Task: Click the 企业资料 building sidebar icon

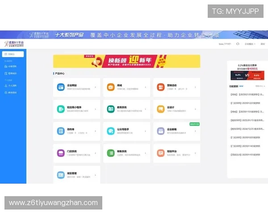Action: click(6, 66)
